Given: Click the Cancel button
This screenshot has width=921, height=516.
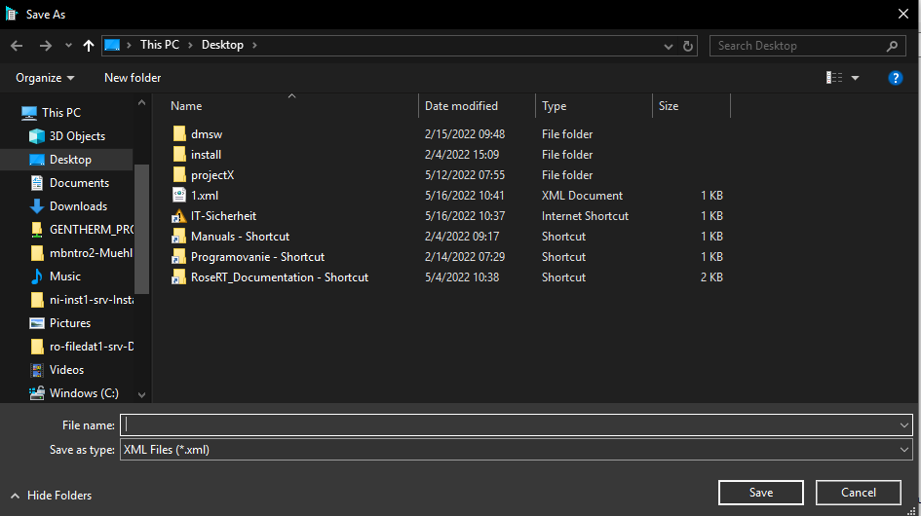Looking at the screenshot, I should click(859, 493).
